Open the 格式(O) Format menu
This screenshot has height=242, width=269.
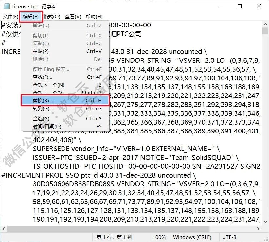(51, 16)
